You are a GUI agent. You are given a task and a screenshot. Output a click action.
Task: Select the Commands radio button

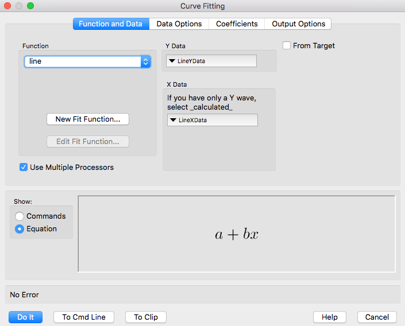pyautogui.click(x=20, y=216)
